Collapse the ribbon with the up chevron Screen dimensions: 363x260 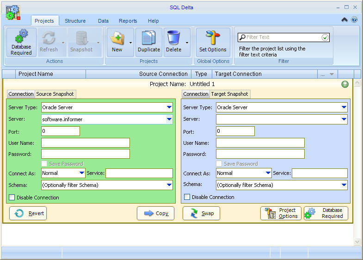[344, 20]
